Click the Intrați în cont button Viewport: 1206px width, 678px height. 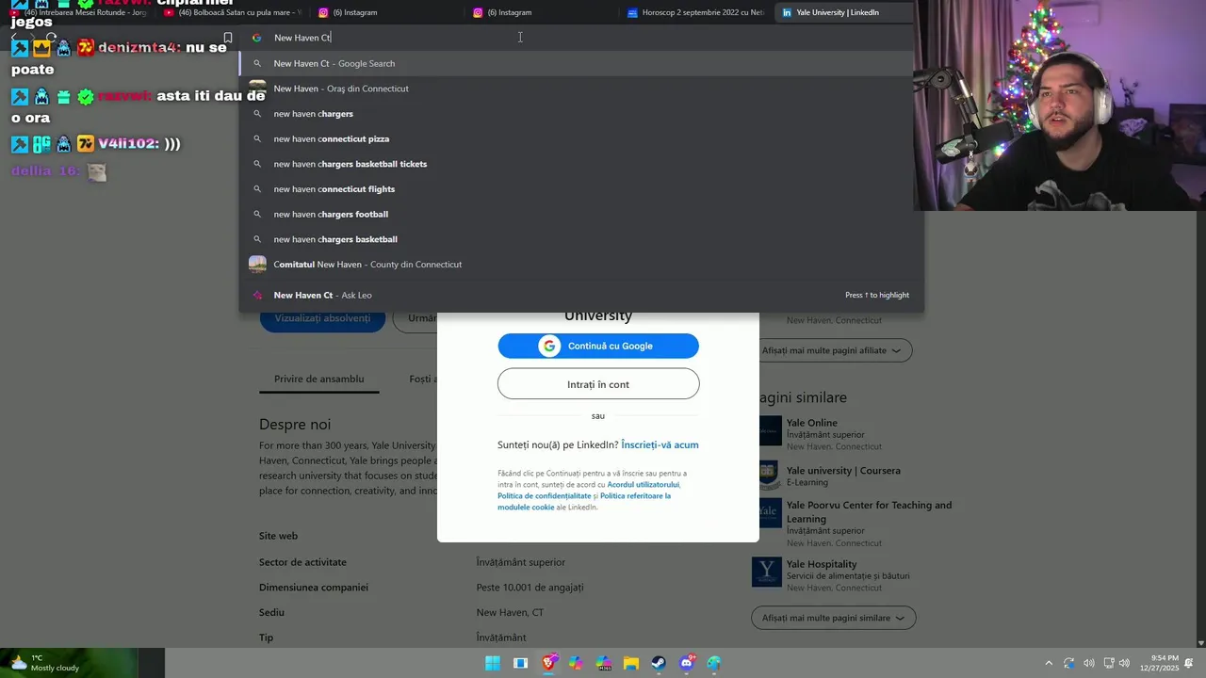pyautogui.click(x=598, y=384)
